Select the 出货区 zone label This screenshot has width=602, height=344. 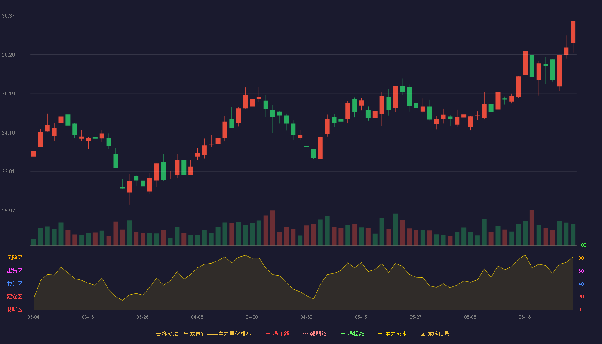pos(15,271)
